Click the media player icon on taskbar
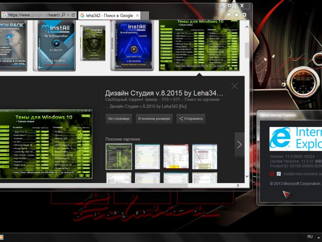Image resolution: width=322 pixels, height=242 pixels. (2, 237)
